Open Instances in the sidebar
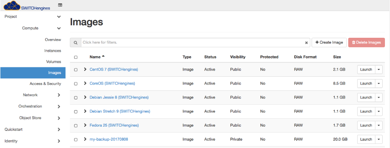Screen dimensions: 390x148 (x=53, y=51)
